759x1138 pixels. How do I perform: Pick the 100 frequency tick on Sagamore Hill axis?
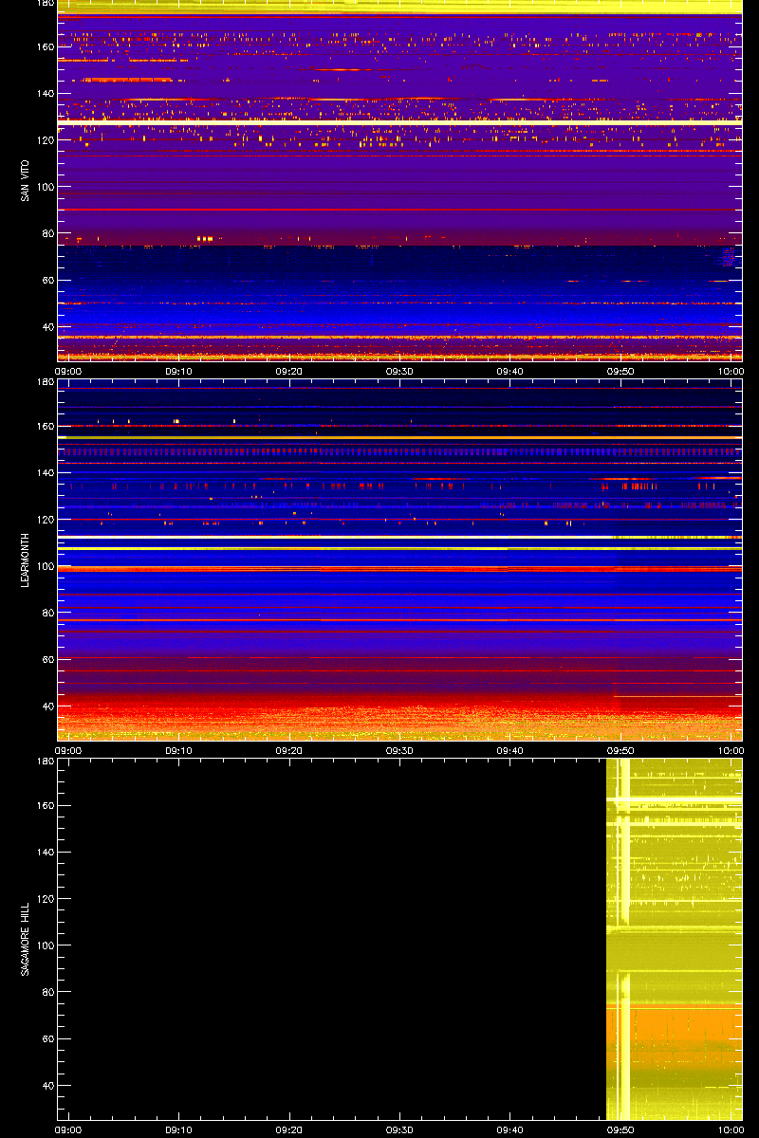45,945
